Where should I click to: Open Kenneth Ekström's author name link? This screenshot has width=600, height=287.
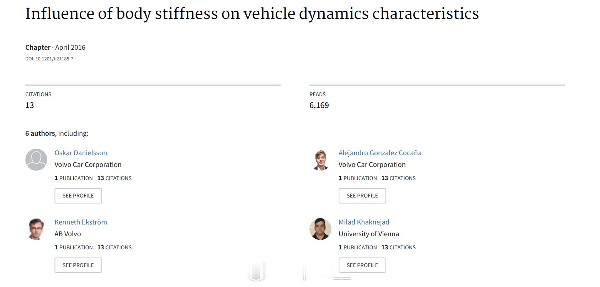coord(81,222)
